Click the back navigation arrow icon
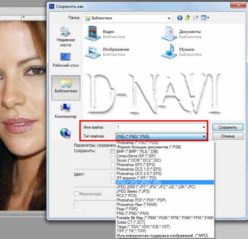The image size is (248, 239). coord(180,18)
